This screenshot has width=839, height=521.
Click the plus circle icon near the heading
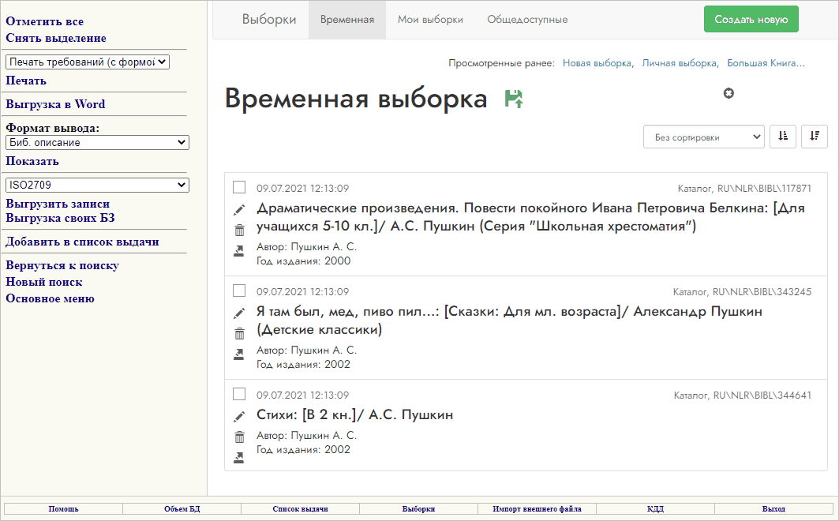coord(729,94)
